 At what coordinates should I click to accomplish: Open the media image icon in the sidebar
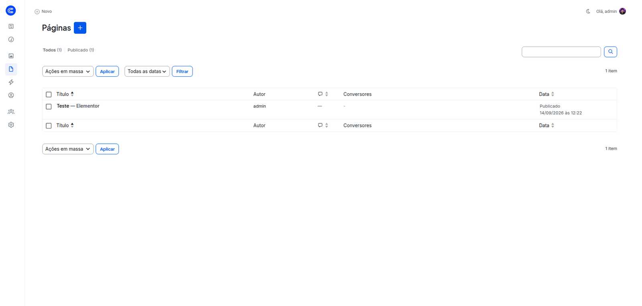point(11,56)
